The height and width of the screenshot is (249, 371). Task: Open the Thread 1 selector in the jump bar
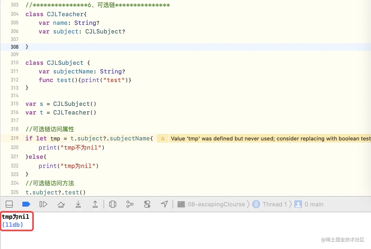[x=275, y=204]
